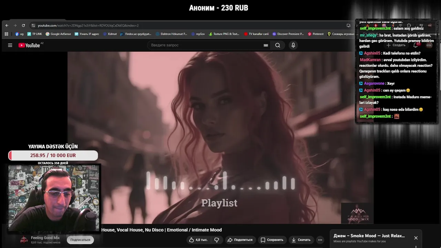Open the Facebook 'og' bookmark

click(19, 34)
